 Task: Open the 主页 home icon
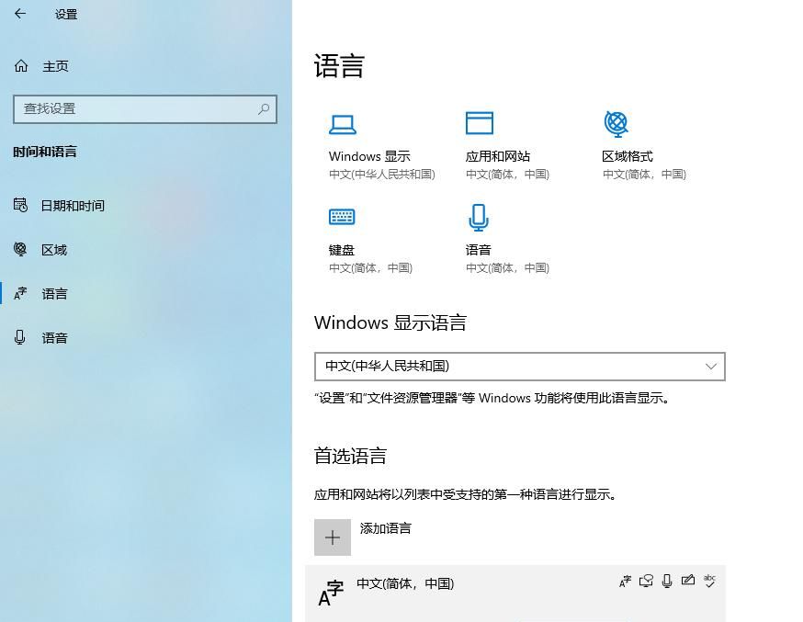pos(21,66)
